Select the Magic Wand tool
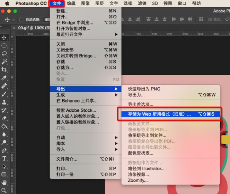This screenshot has width=230, height=194. [4, 62]
